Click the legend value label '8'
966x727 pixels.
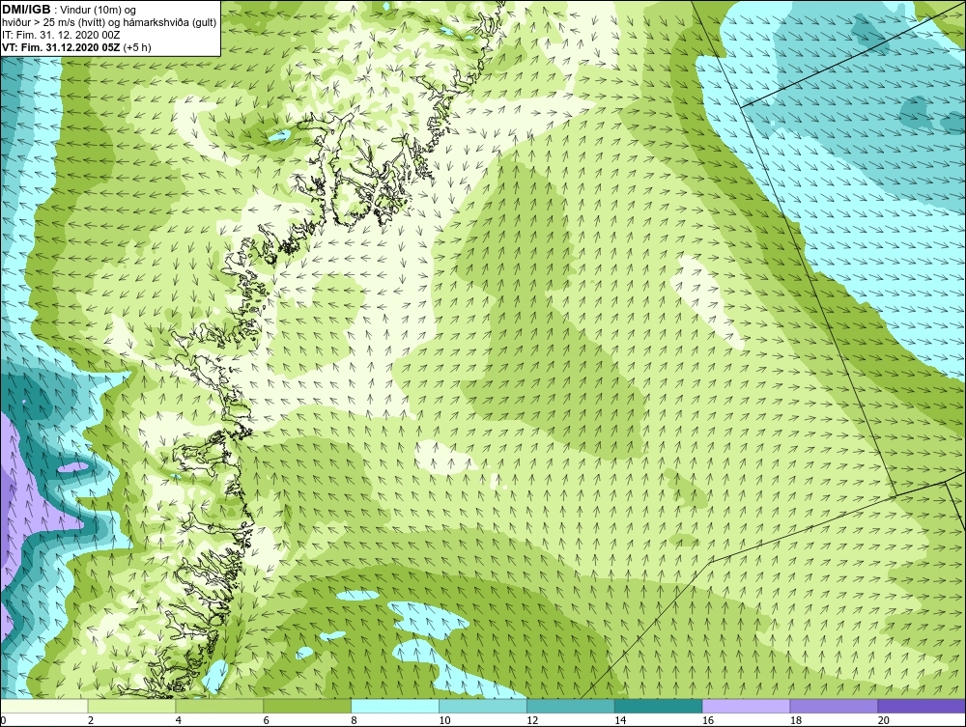click(x=354, y=720)
